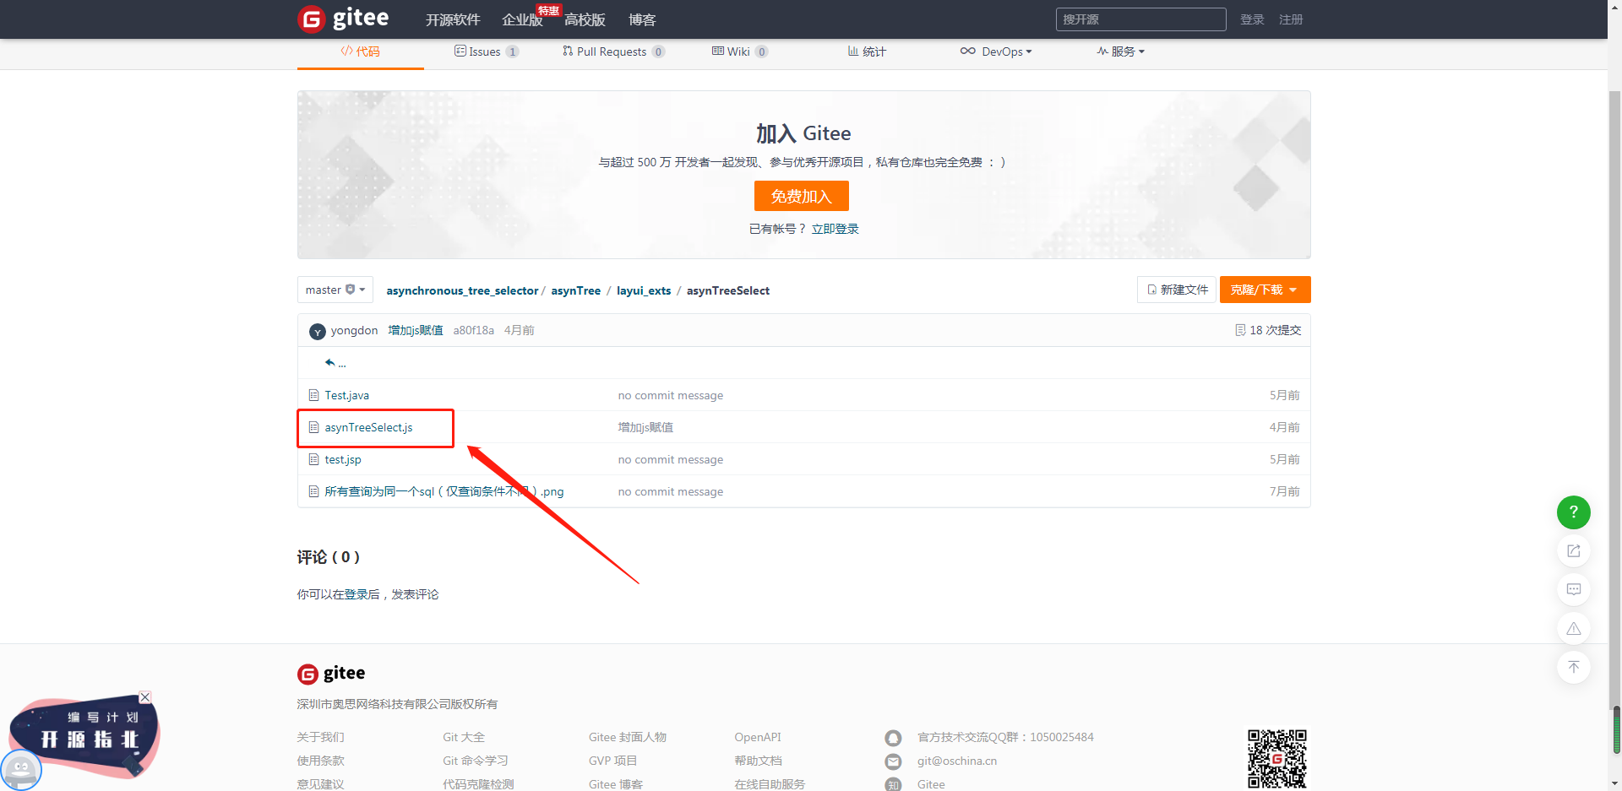Click the 新建文件 button
Image resolution: width=1622 pixels, height=791 pixels.
click(1177, 290)
